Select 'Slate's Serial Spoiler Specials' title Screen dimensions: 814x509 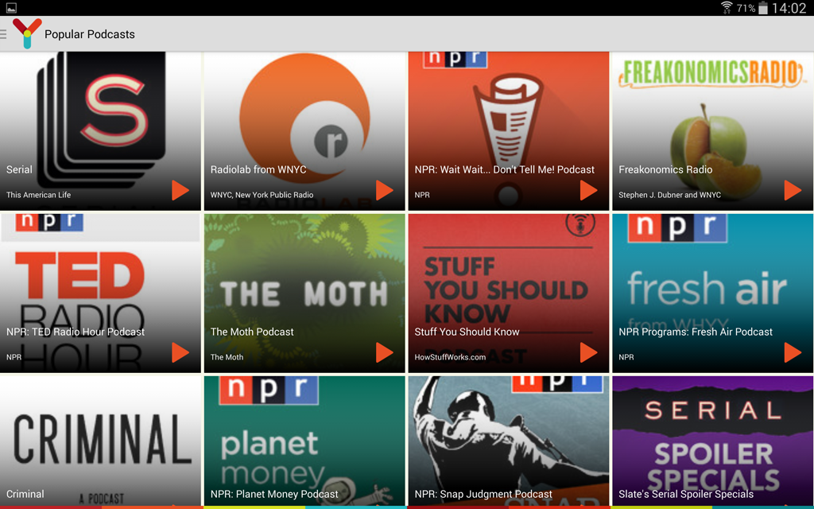(x=686, y=494)
